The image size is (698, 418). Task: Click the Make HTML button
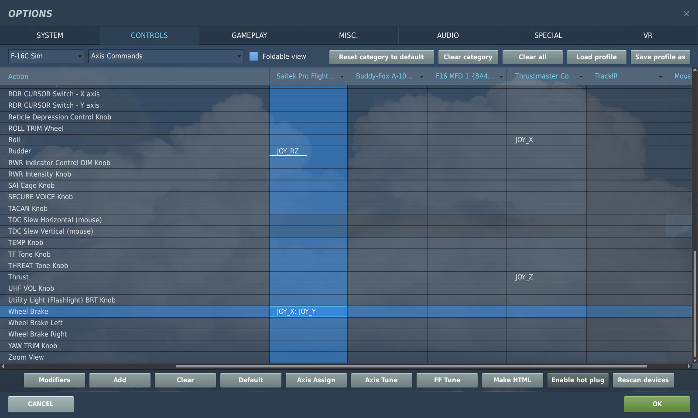click(513, 380)
